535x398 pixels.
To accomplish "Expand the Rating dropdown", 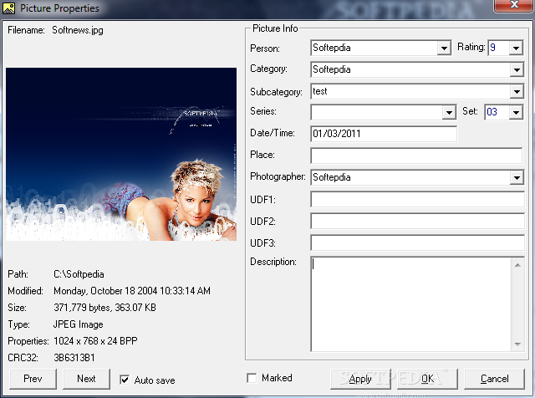I will coord(516,48).
